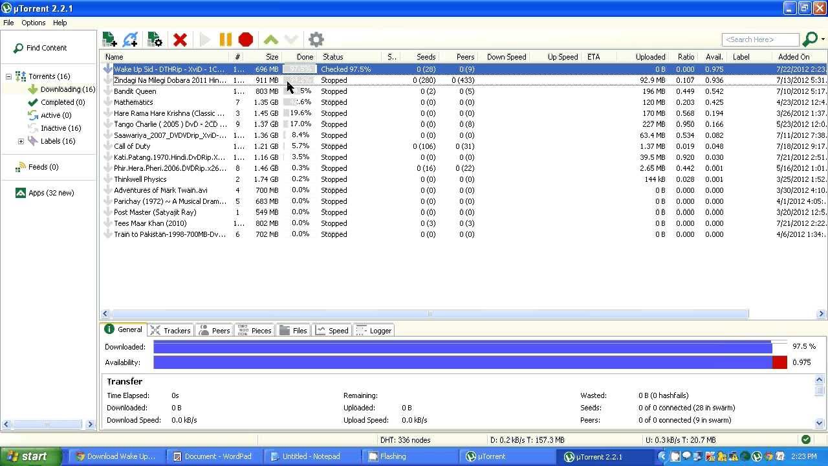Open the search provider dropdown arrow
The height and width of the screenshot is (466, 828).
[823, 39]
